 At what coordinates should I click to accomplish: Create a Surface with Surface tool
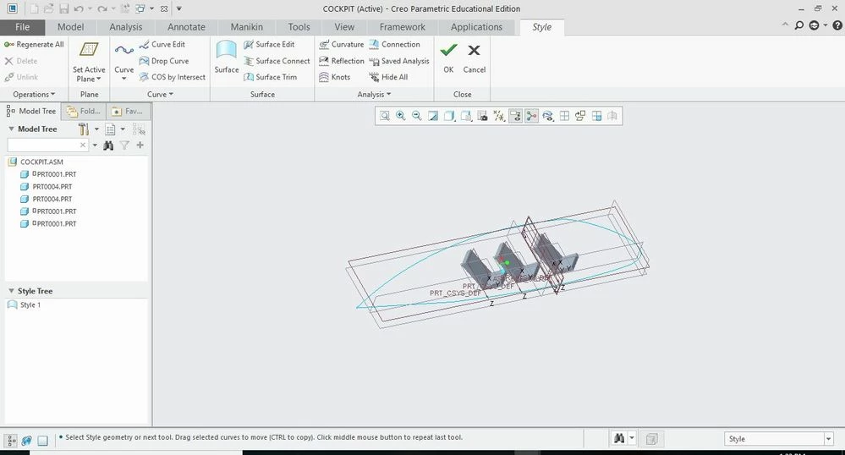pos(227,58)
